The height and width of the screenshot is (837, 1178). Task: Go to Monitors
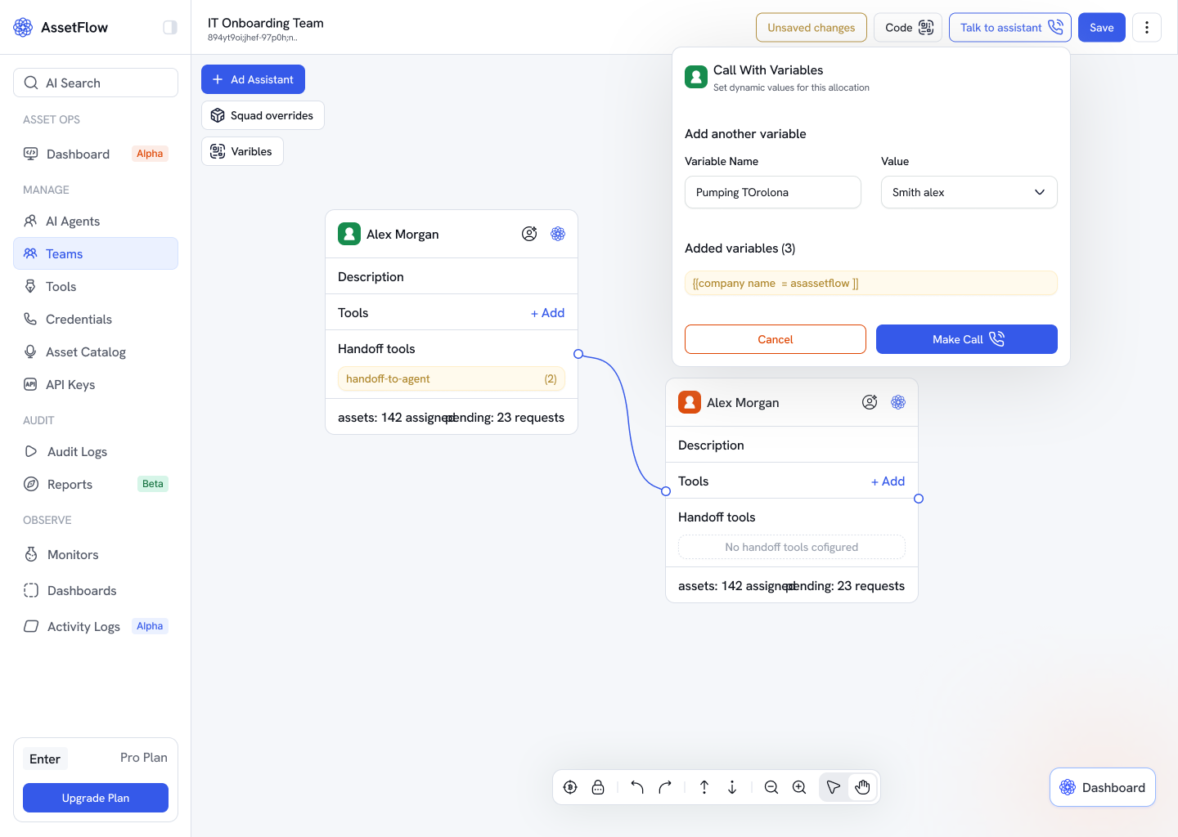(x=96, y=554)
